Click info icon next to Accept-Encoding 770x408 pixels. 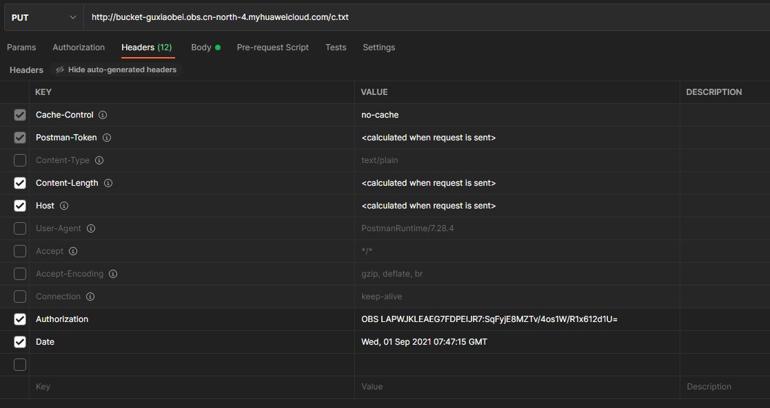tap(113, 274)
